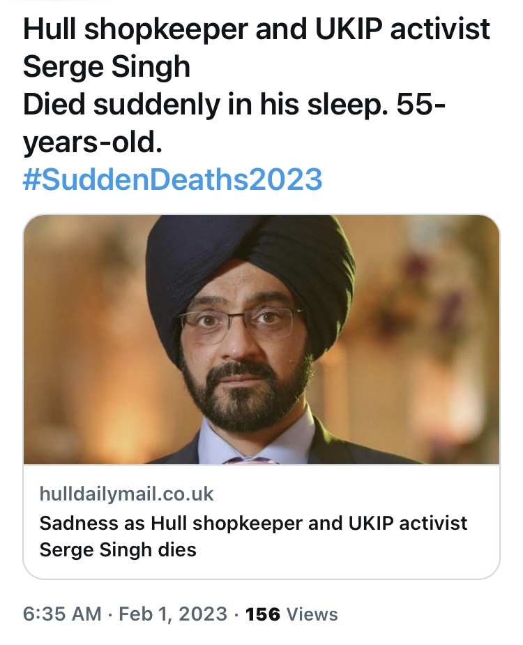Click the necktie in the preview photo
523x645 pixels.
(247, 461)
